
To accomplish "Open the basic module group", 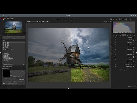I will (x=120, y=35).
